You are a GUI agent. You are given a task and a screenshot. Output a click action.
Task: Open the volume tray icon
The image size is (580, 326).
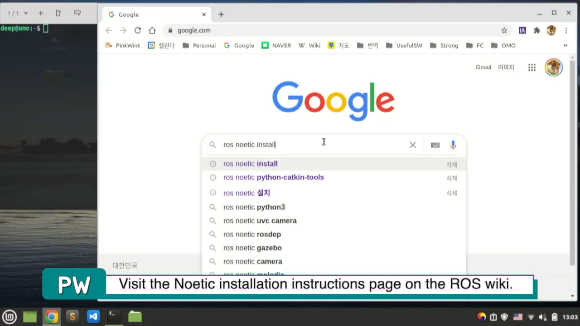click(x=542, y=317)
